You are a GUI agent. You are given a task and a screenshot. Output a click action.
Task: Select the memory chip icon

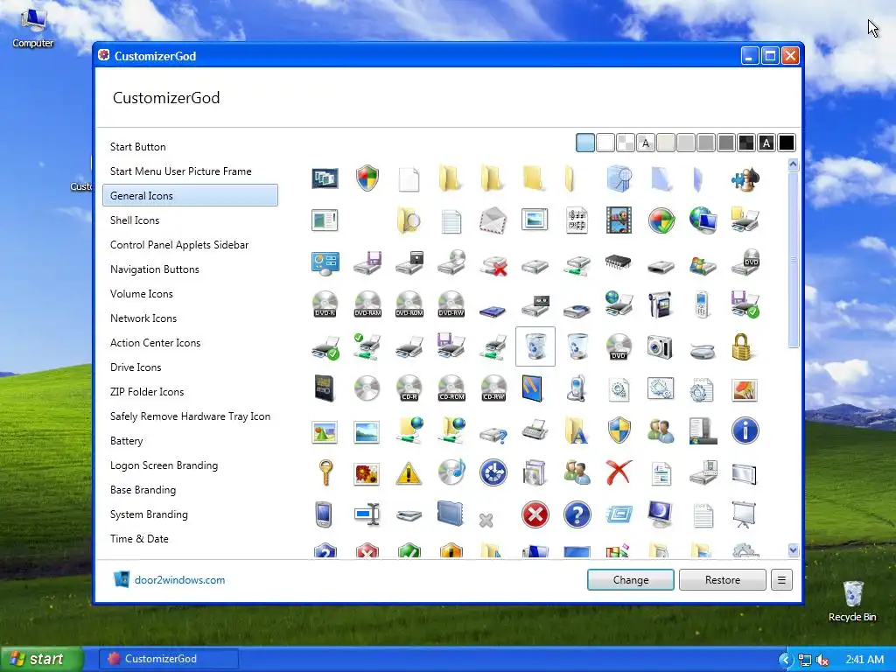tap(619, 262)
